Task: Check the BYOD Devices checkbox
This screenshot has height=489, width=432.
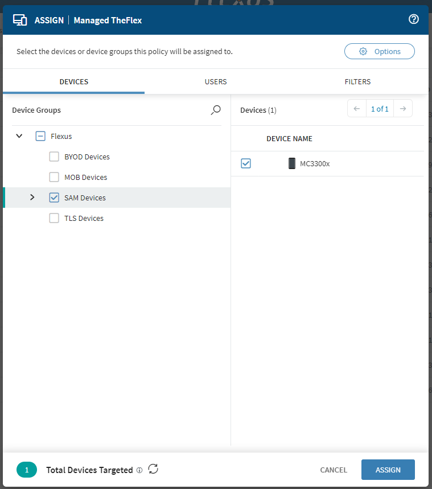Action: pyautogui.click(x=54, y=157)
